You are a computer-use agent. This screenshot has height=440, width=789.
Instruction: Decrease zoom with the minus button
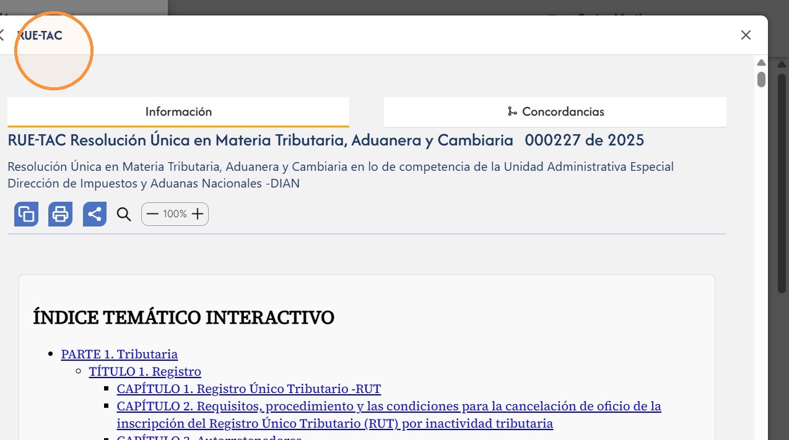[x=152, y=214]
